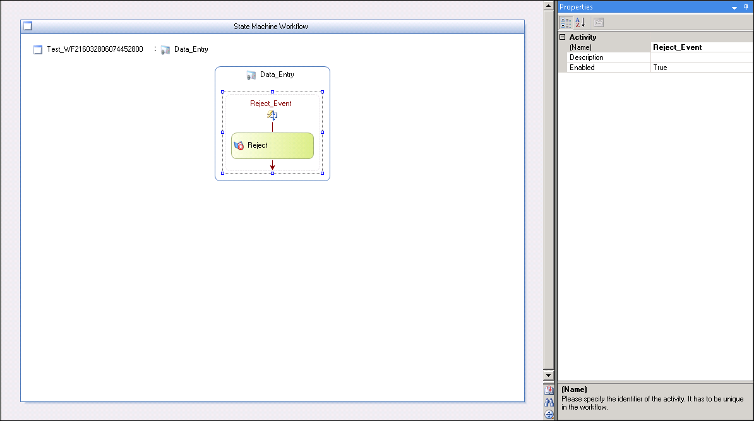Click the scroll down arrow of designer scrollbar

point(549,375)
